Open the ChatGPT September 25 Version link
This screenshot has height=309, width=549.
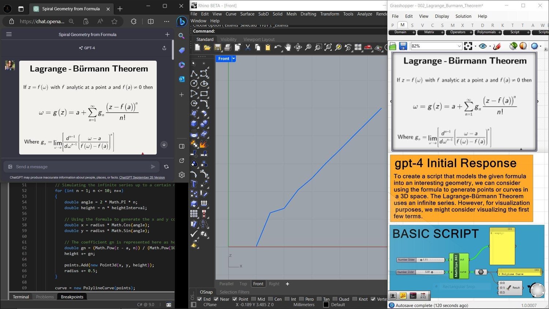click(x=142, y=177)
